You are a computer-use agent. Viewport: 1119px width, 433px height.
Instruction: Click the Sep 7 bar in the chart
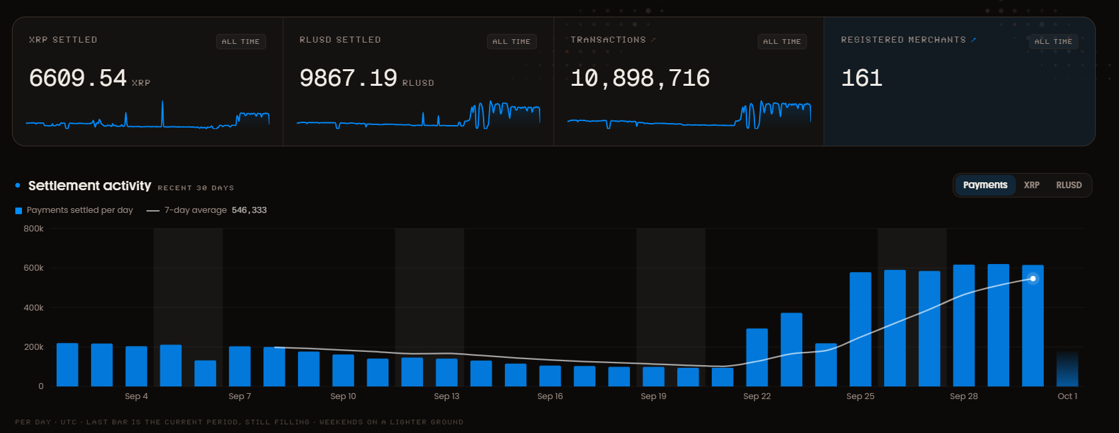point(240,366)
